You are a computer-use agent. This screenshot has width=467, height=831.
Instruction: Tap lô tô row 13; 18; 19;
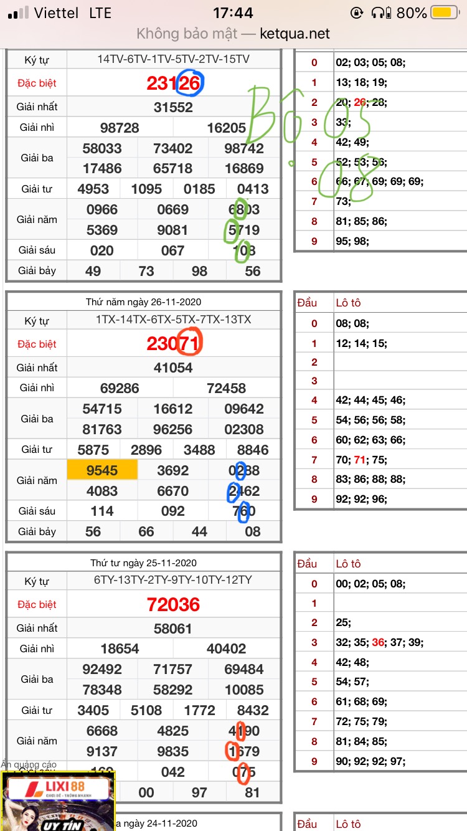tap(362, 82)
